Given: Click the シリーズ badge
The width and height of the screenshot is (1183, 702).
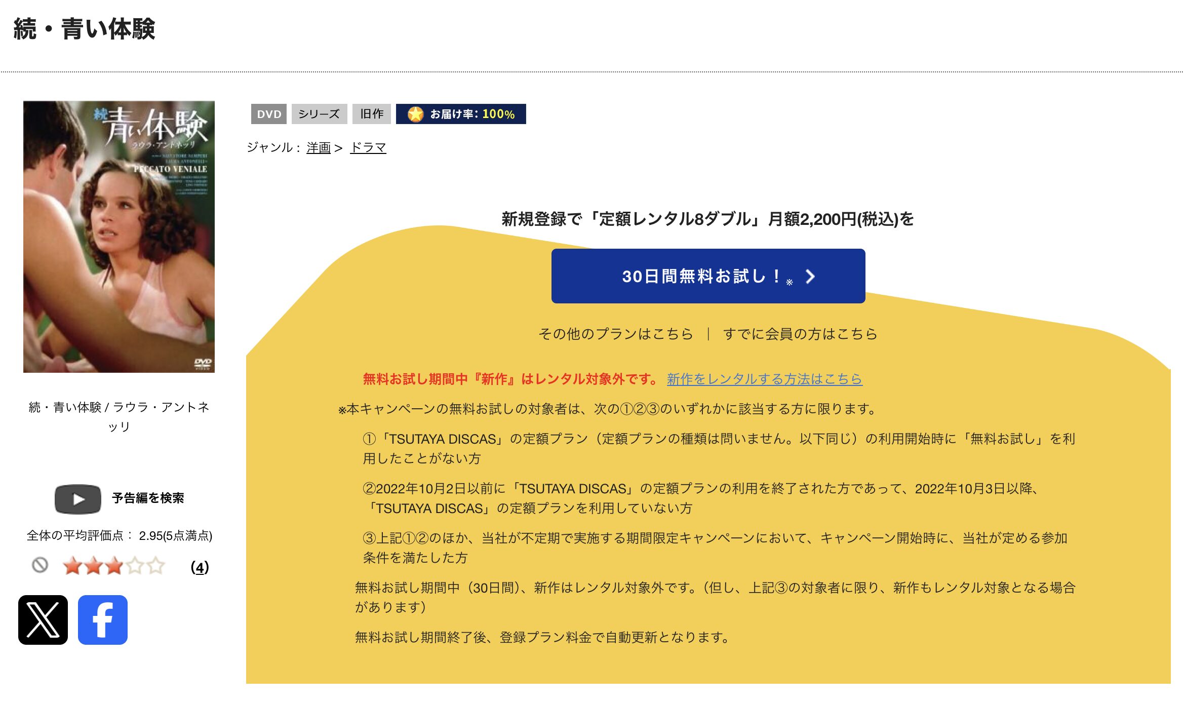Looking at the screenshot, I should click(x=319, y=114).
